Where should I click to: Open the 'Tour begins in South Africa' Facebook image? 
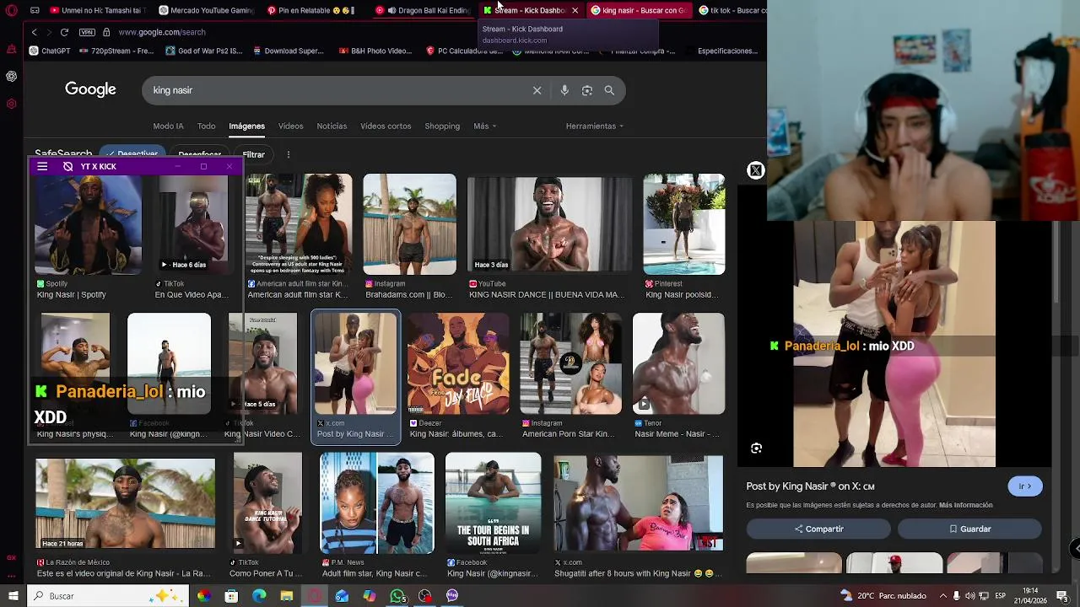click(493, 503)
